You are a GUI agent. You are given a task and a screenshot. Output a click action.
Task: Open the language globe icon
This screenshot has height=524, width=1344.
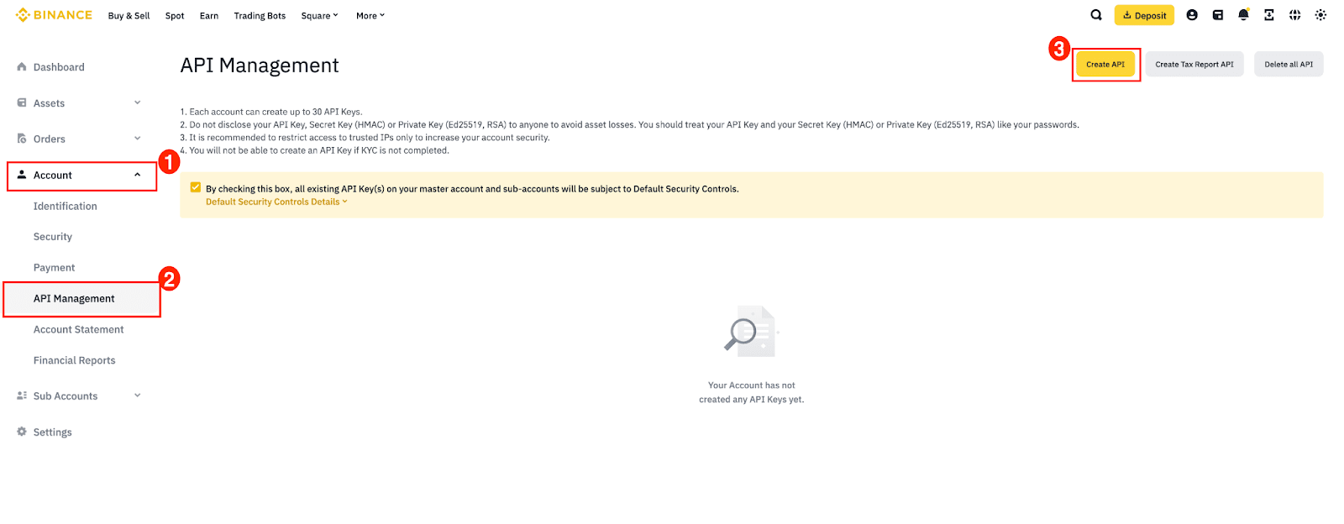coord(1295,15)
